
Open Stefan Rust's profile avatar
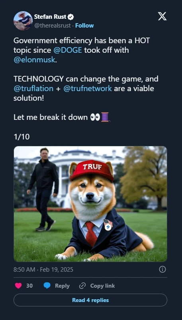tap(23, 21)
